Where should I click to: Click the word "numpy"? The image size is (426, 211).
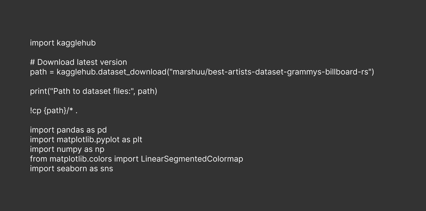point(70,149)
